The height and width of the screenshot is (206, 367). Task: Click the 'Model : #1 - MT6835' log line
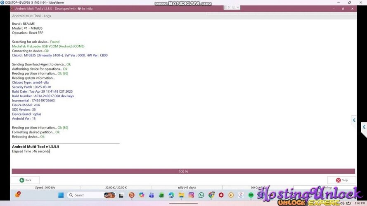[27, 28]
